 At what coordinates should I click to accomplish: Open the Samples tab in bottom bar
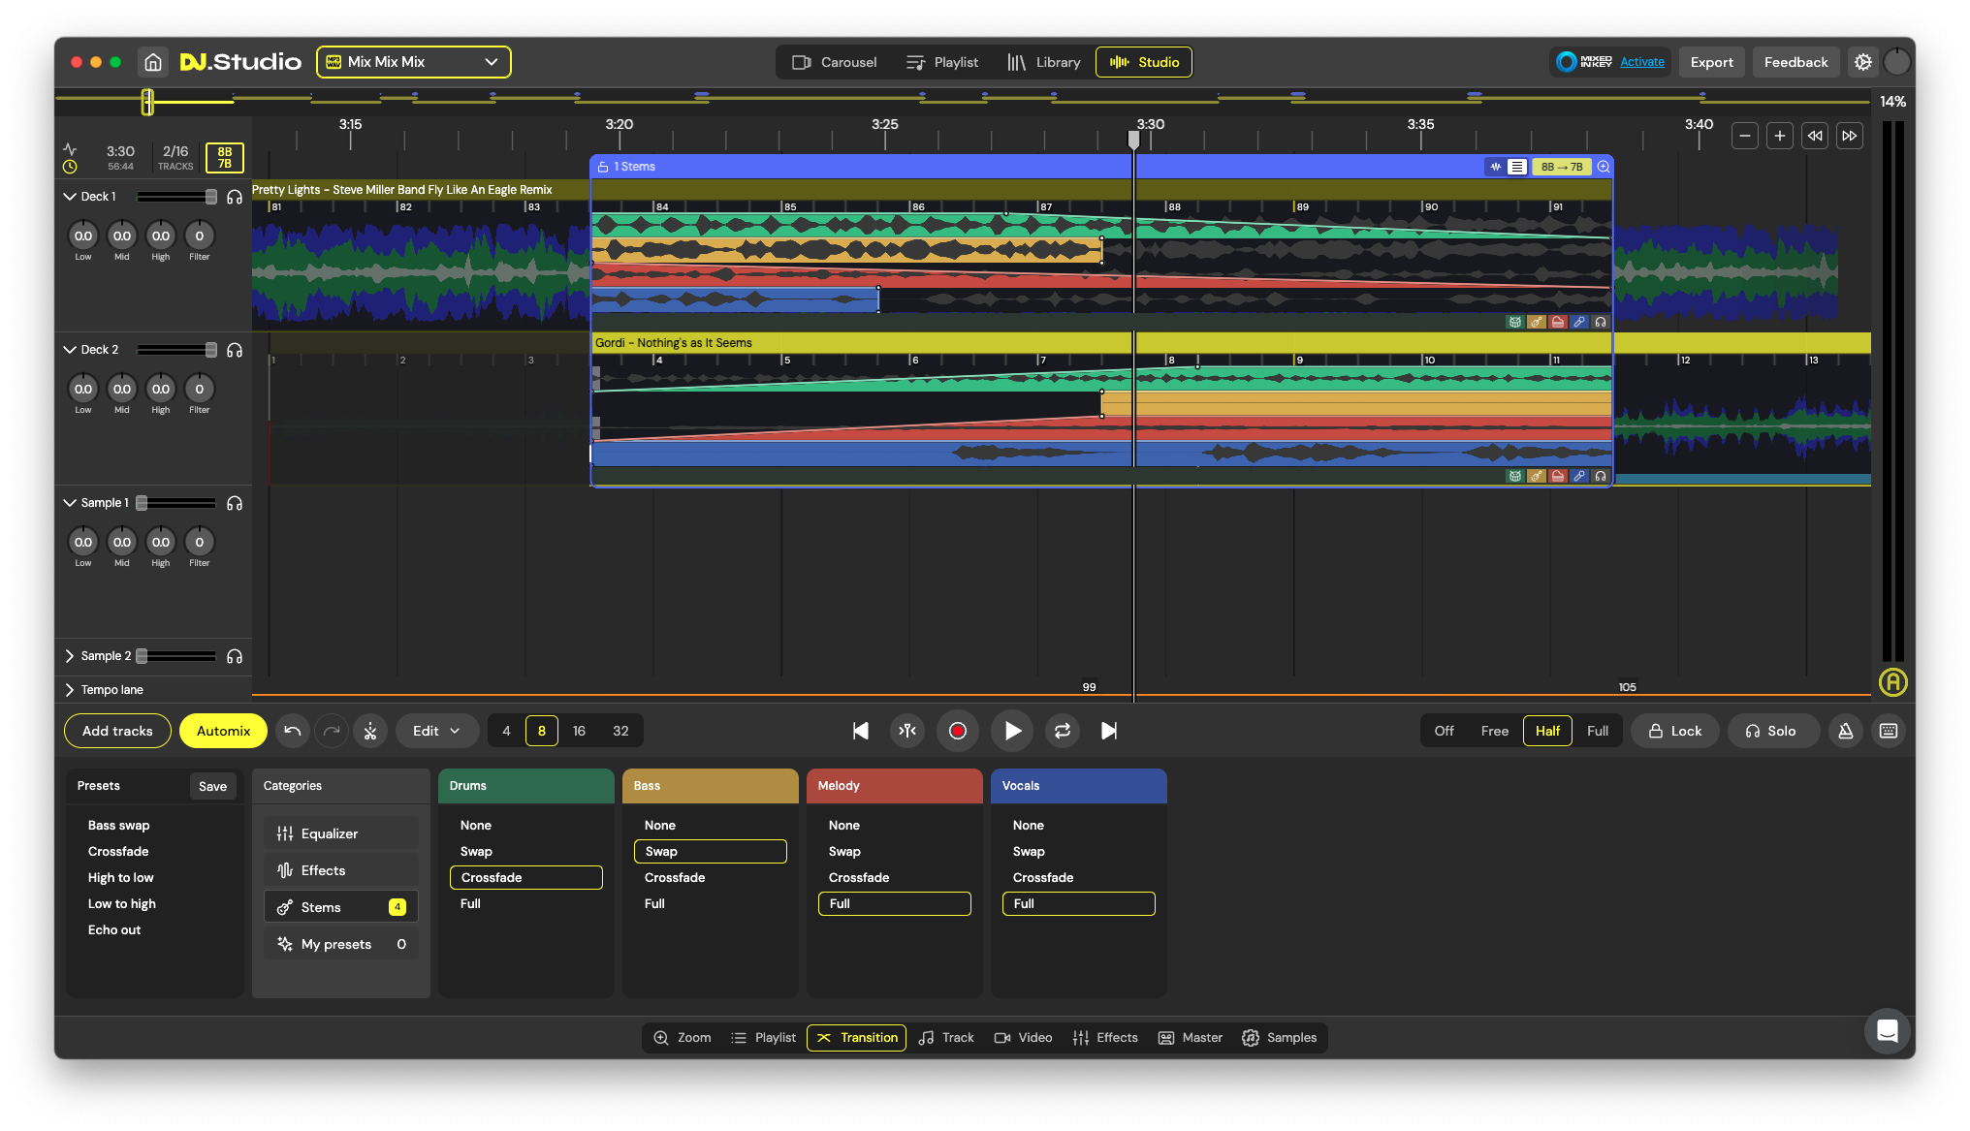(1280, 1038)
